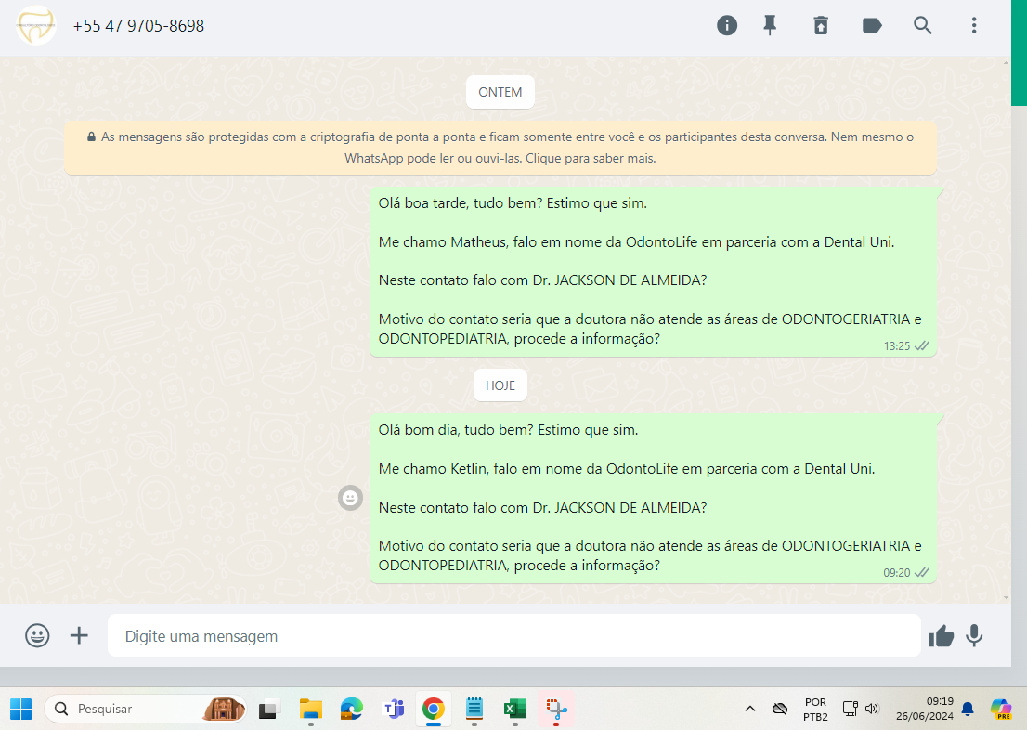Search messages with the magnifier icon
The image size is (1027, 730).
(x=923, y=26)
